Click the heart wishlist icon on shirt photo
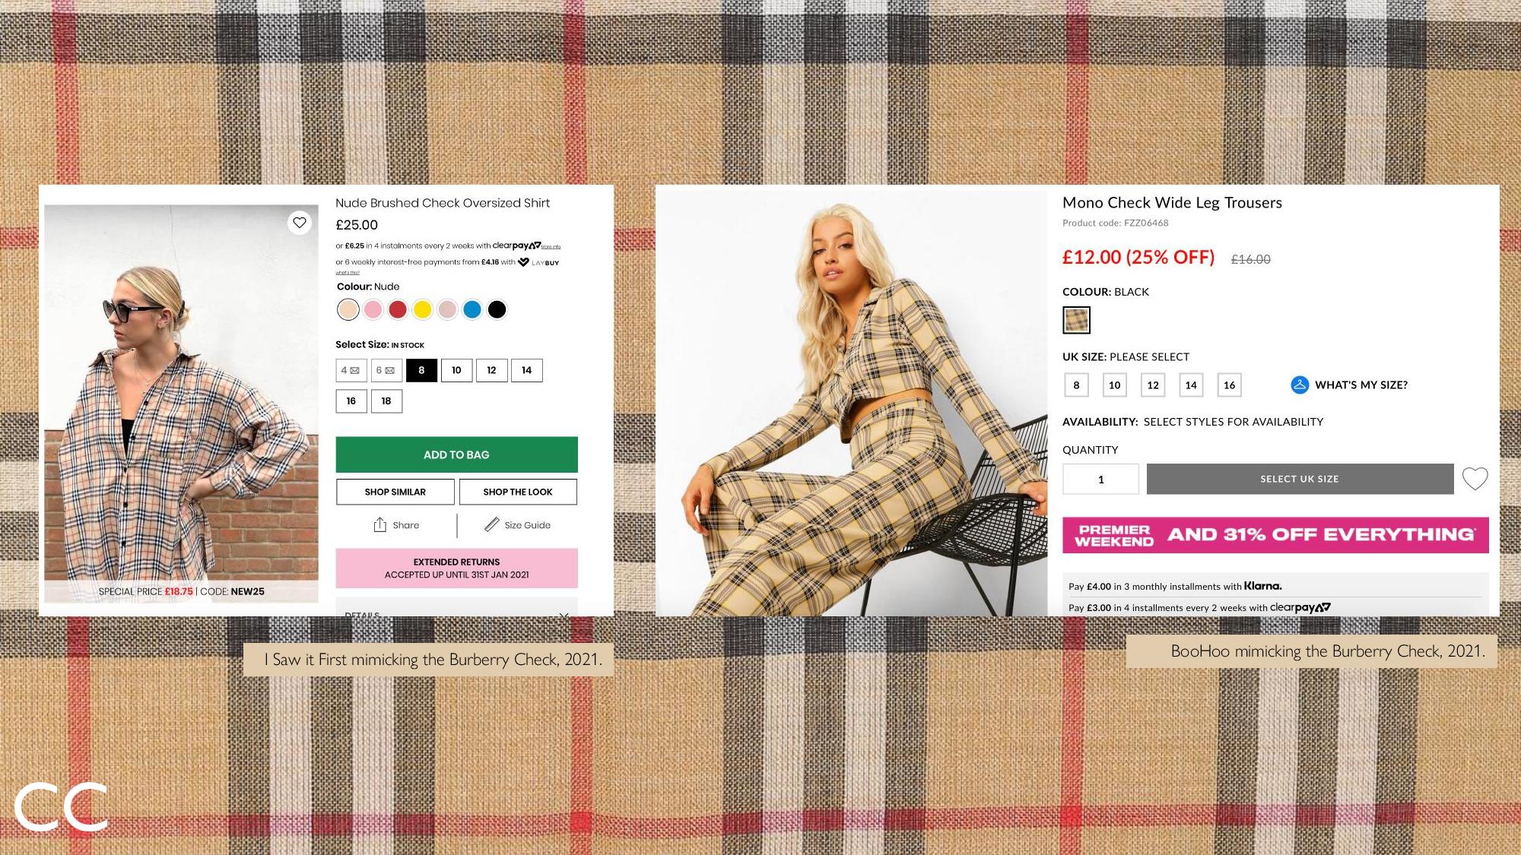The height and width of the screenshot is (855, 1521). (300, 223)
